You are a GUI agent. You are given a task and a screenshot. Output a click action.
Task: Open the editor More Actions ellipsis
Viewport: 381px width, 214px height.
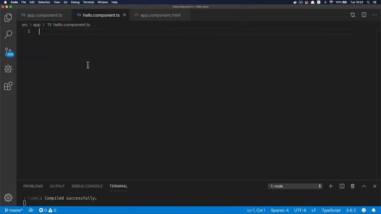click(x=374, y=15)
